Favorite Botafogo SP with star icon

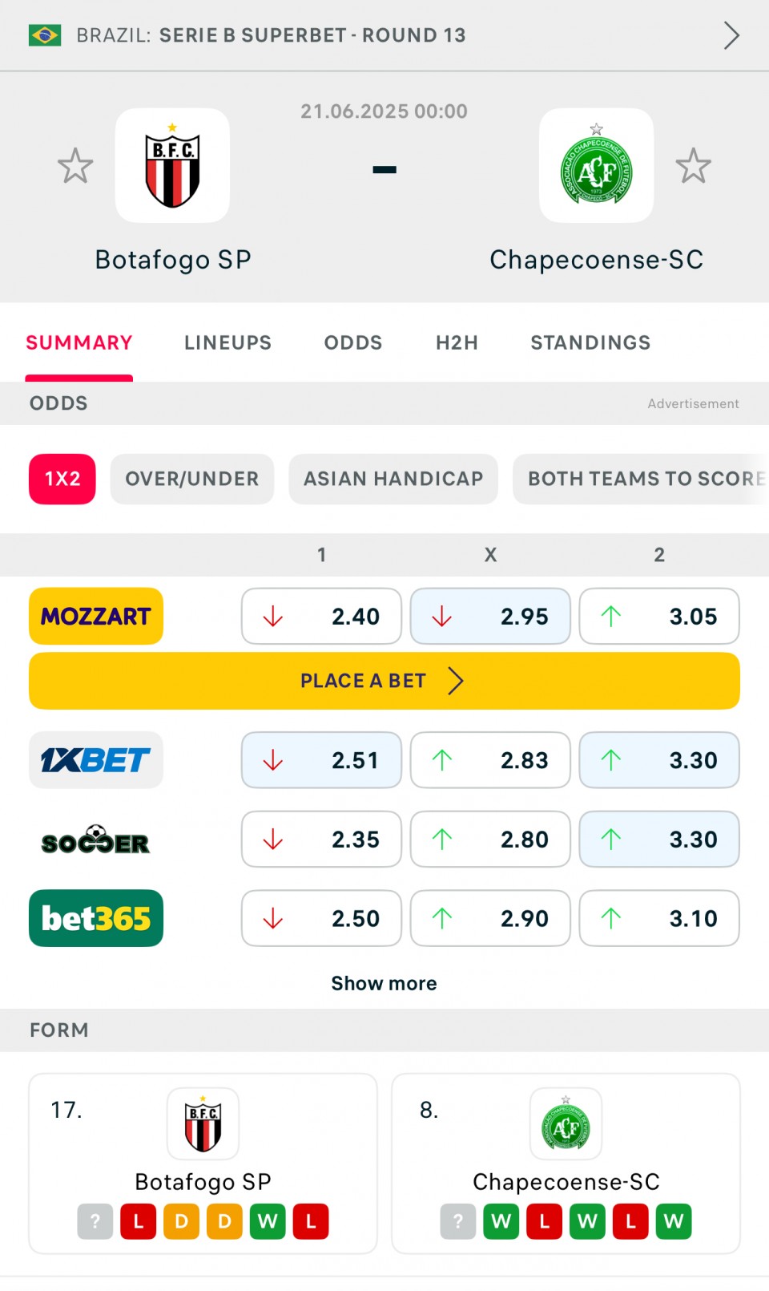click(x=75, y=166)
